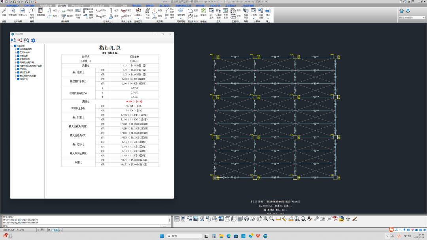Click the Windows Start button
This screenshot has height=240, width=427.
(x=162, y=236)
